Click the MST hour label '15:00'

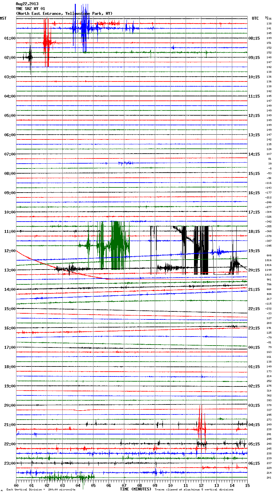[10, 309]
